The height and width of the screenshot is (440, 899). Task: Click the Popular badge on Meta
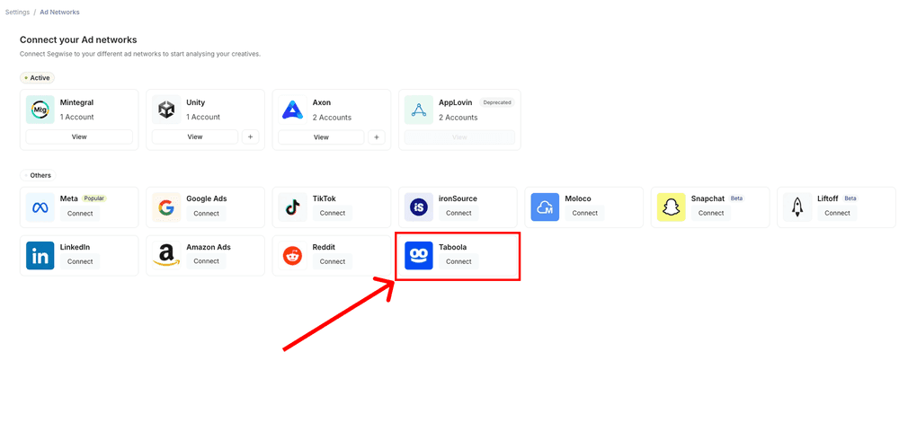[x=94, y=198]
